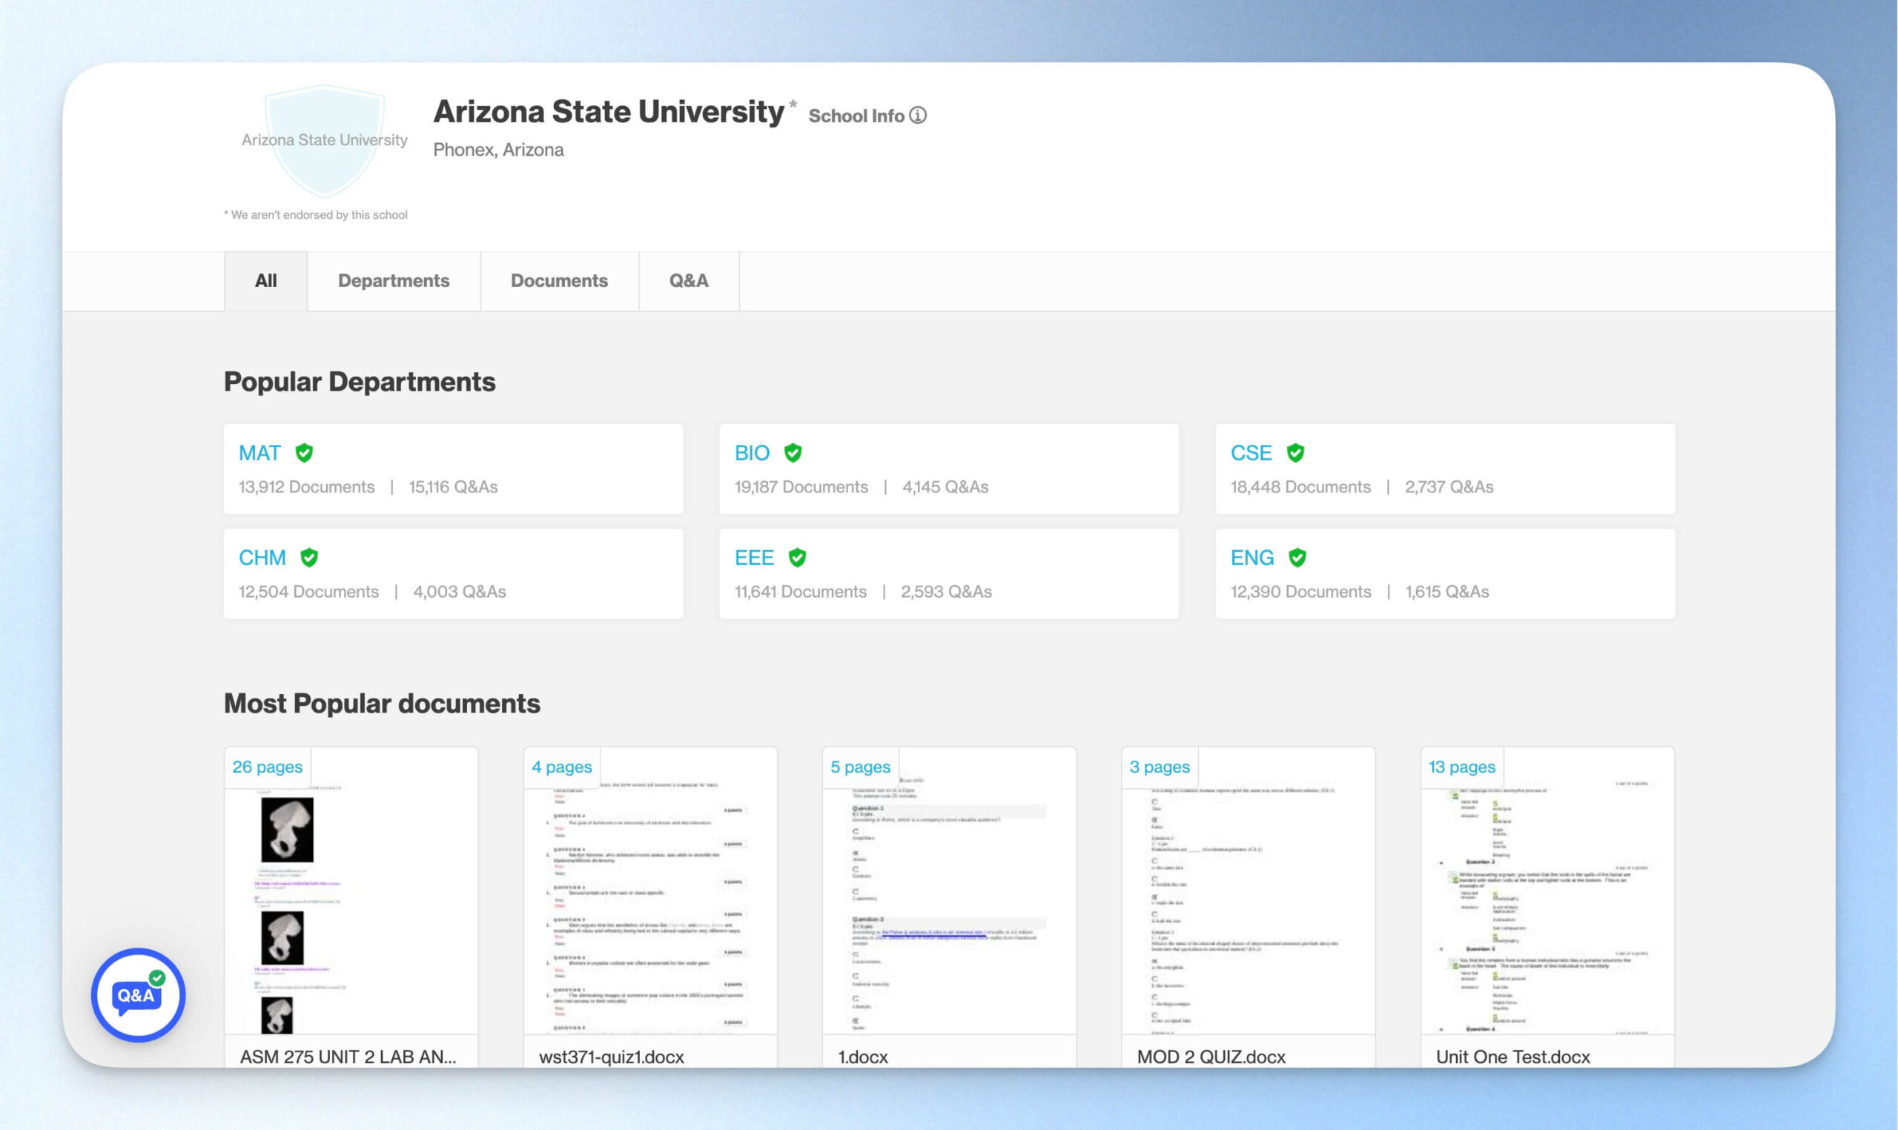Open the MAT department link
Viewport: 1898px width, 1130px height.
pyautogui.click(x=259, y=453)
